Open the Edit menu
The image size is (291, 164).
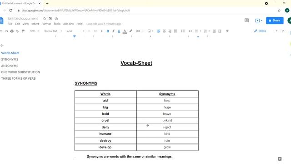(x=17, y=24)
